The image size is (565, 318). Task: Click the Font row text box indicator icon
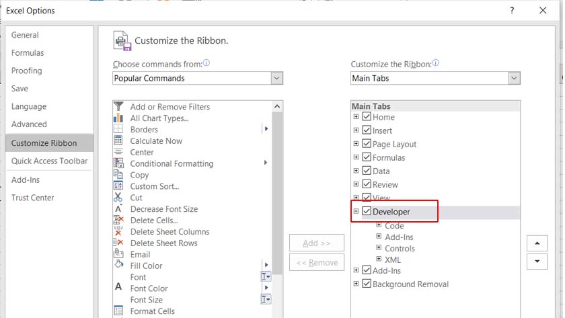pos(266,276)
